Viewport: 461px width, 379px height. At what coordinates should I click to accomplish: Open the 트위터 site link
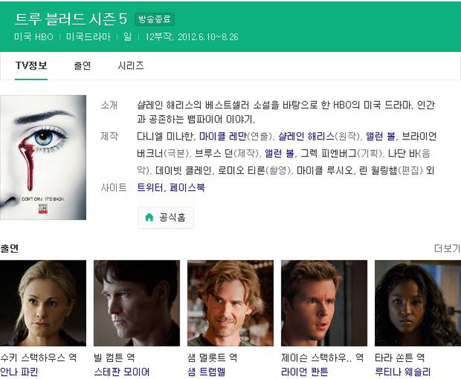click(150, 188)
